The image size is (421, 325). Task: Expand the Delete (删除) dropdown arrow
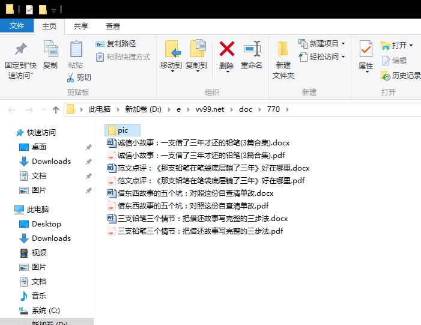(x=227, y=71)
